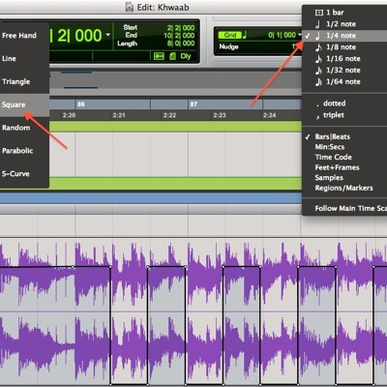This screenshot has width=387, height=387.
Task: Click the quarter-note icon beside Grid
Action: pos(245,35)
